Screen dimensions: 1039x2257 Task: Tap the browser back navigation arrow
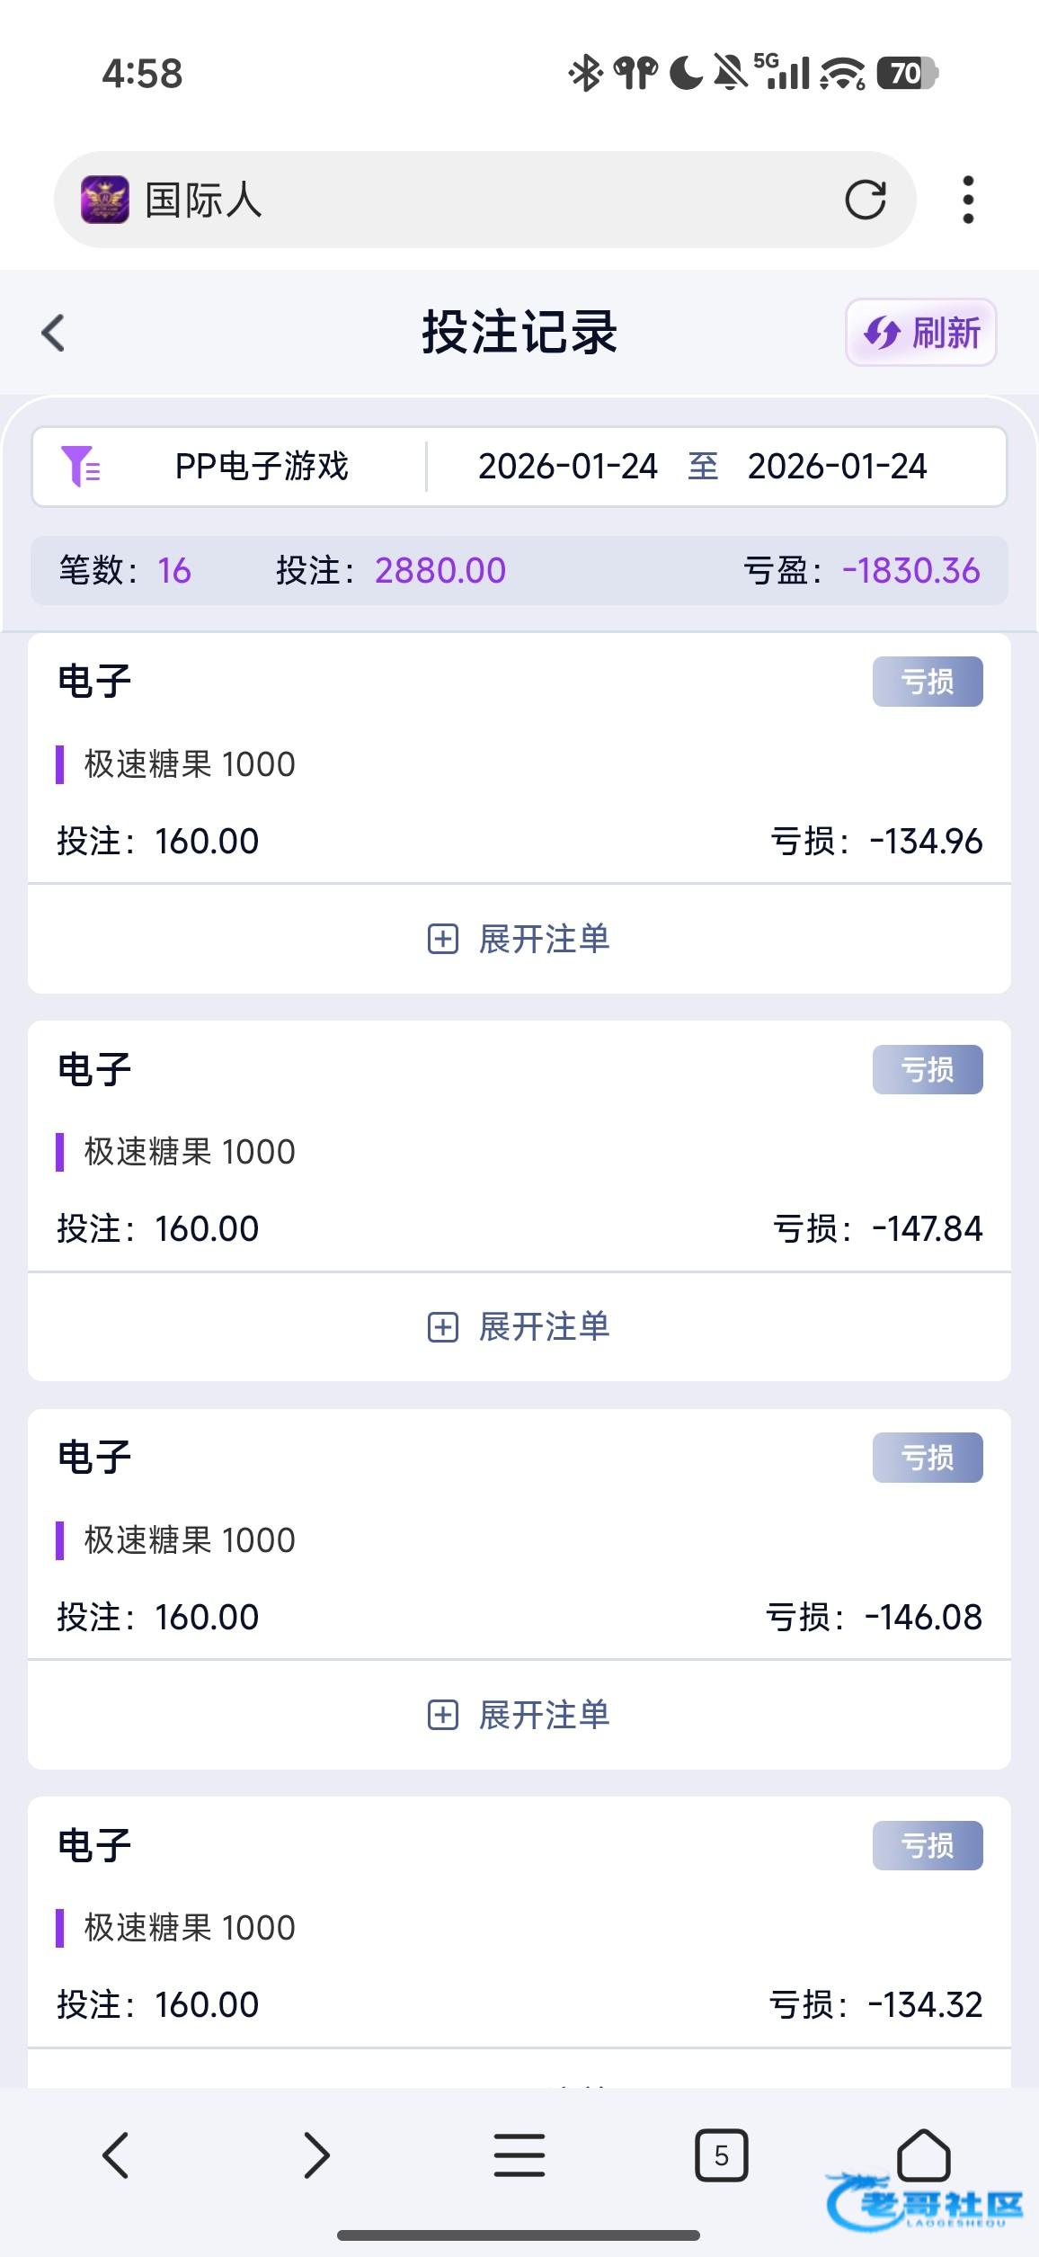116,2154
